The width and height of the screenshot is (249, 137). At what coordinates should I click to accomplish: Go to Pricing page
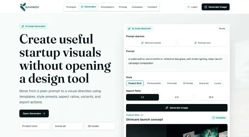(123, 7)
